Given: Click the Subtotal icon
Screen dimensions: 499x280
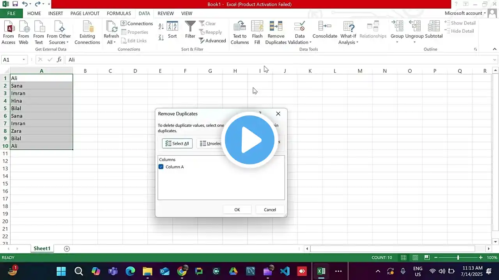Looking at the screenshot, I should (434, 27).
